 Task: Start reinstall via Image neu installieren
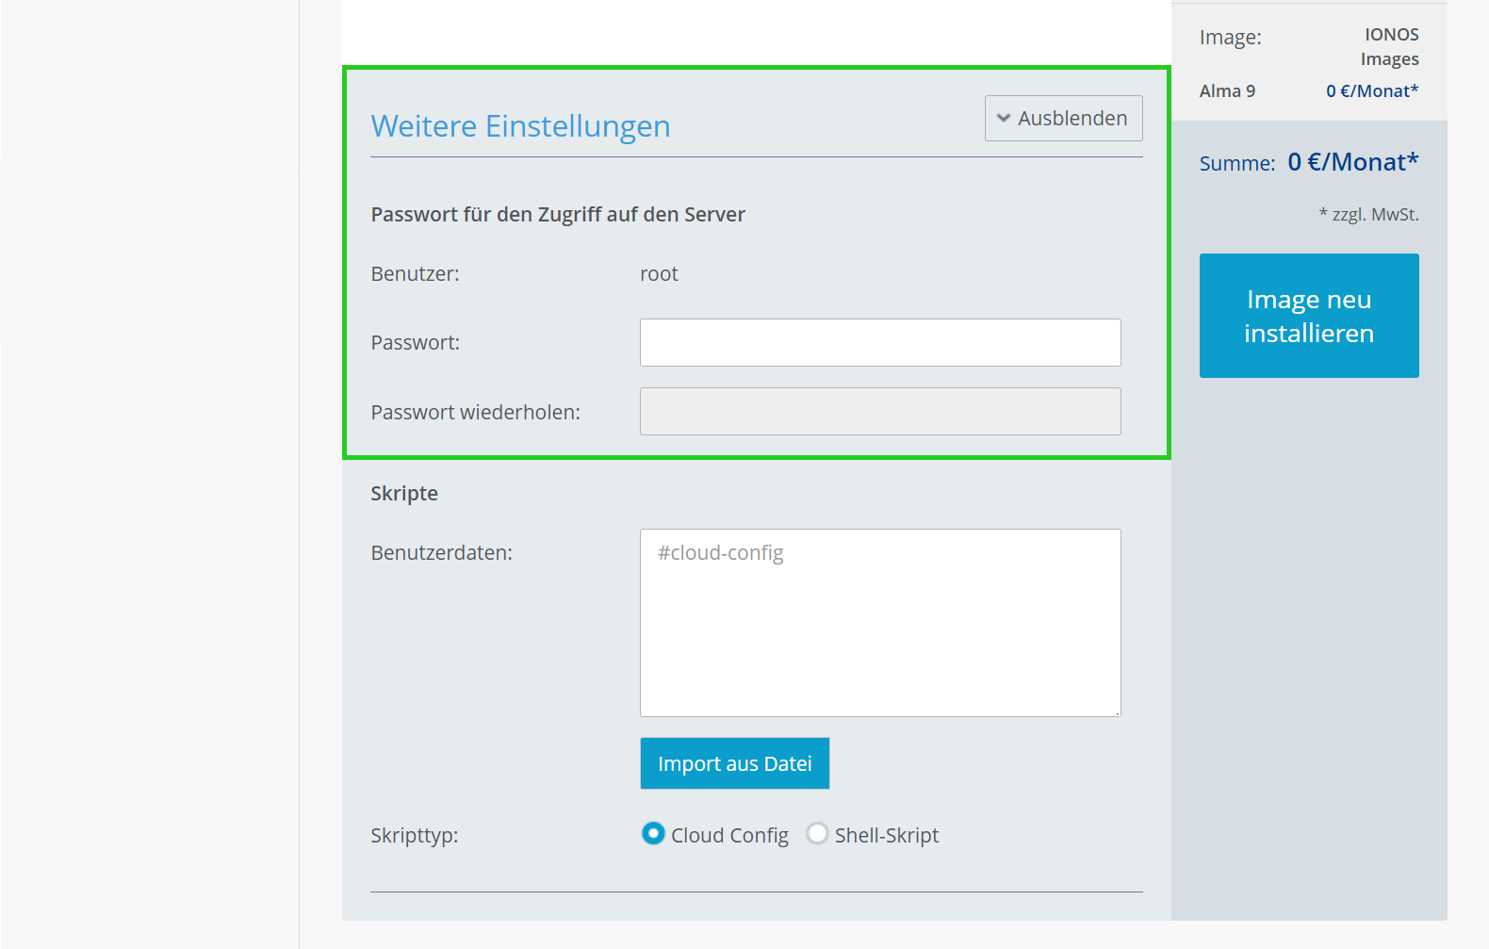1309,316
